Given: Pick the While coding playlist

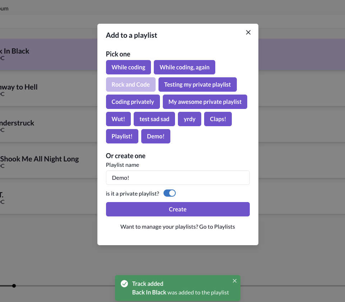Looking at the screenshot, I should click(128, 67).
